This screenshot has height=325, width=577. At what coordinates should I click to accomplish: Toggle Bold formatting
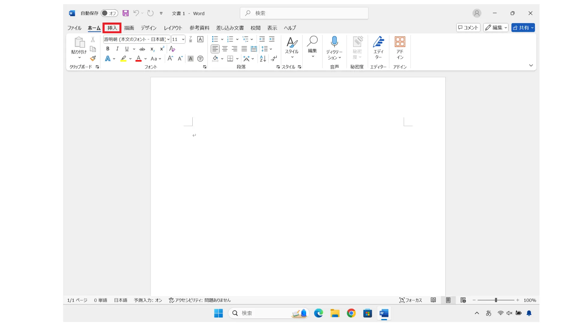point(108,49)
